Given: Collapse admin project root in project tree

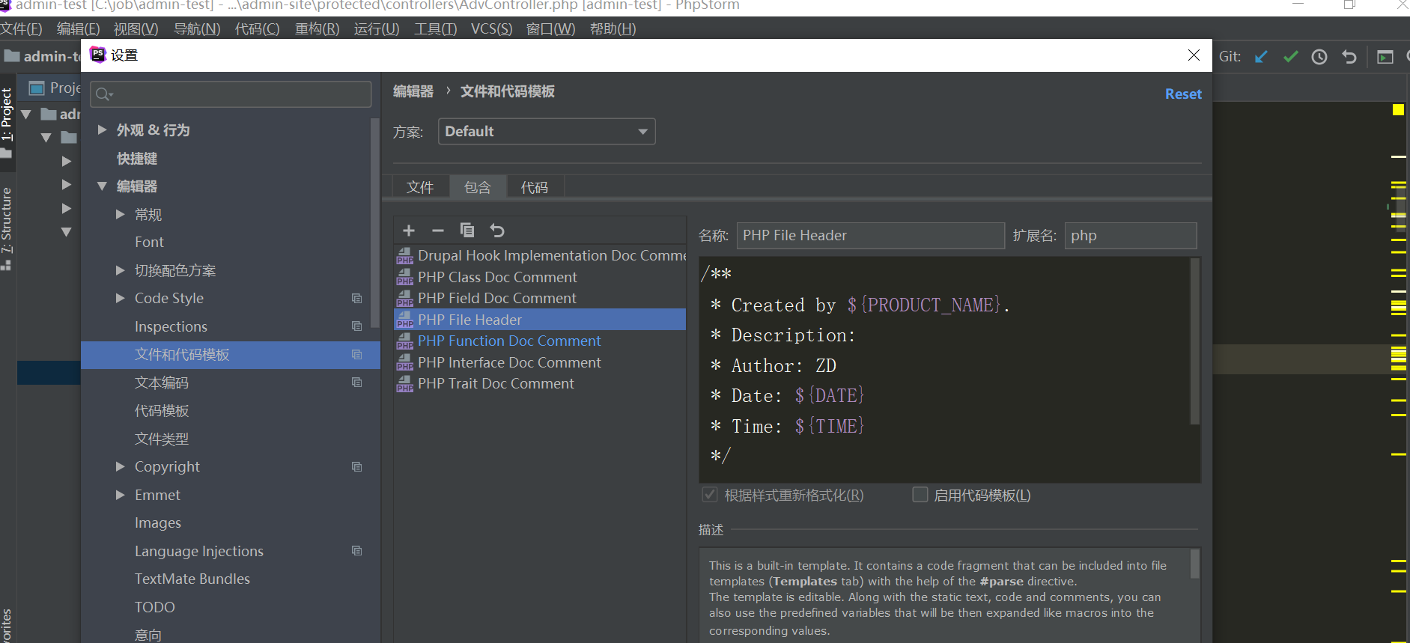Looking at the screenshot, I should [26, 115].
